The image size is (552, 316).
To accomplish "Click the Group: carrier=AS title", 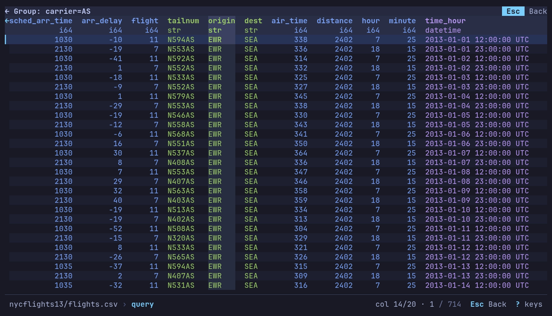I will 52,11.
